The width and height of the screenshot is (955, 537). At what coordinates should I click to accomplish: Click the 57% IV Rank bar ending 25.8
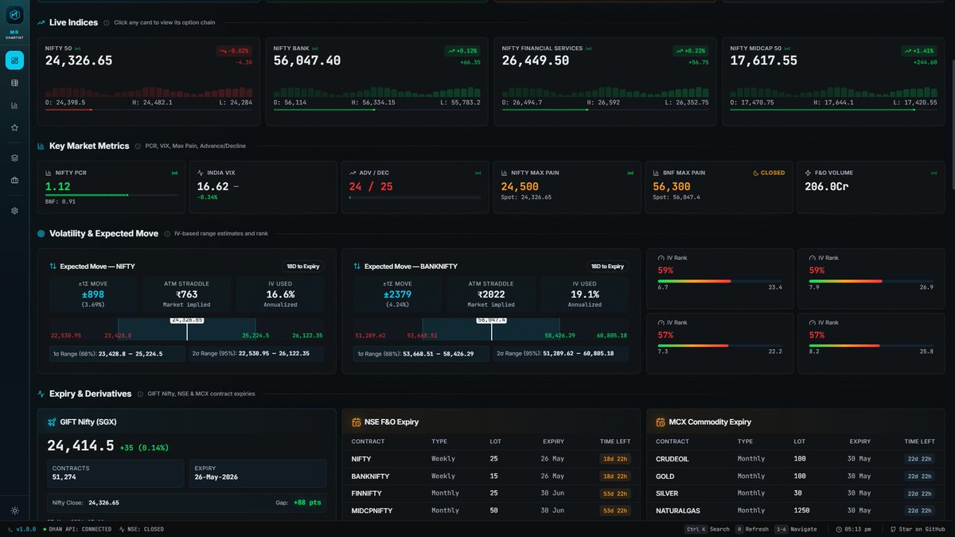click(x=871, y=345)
